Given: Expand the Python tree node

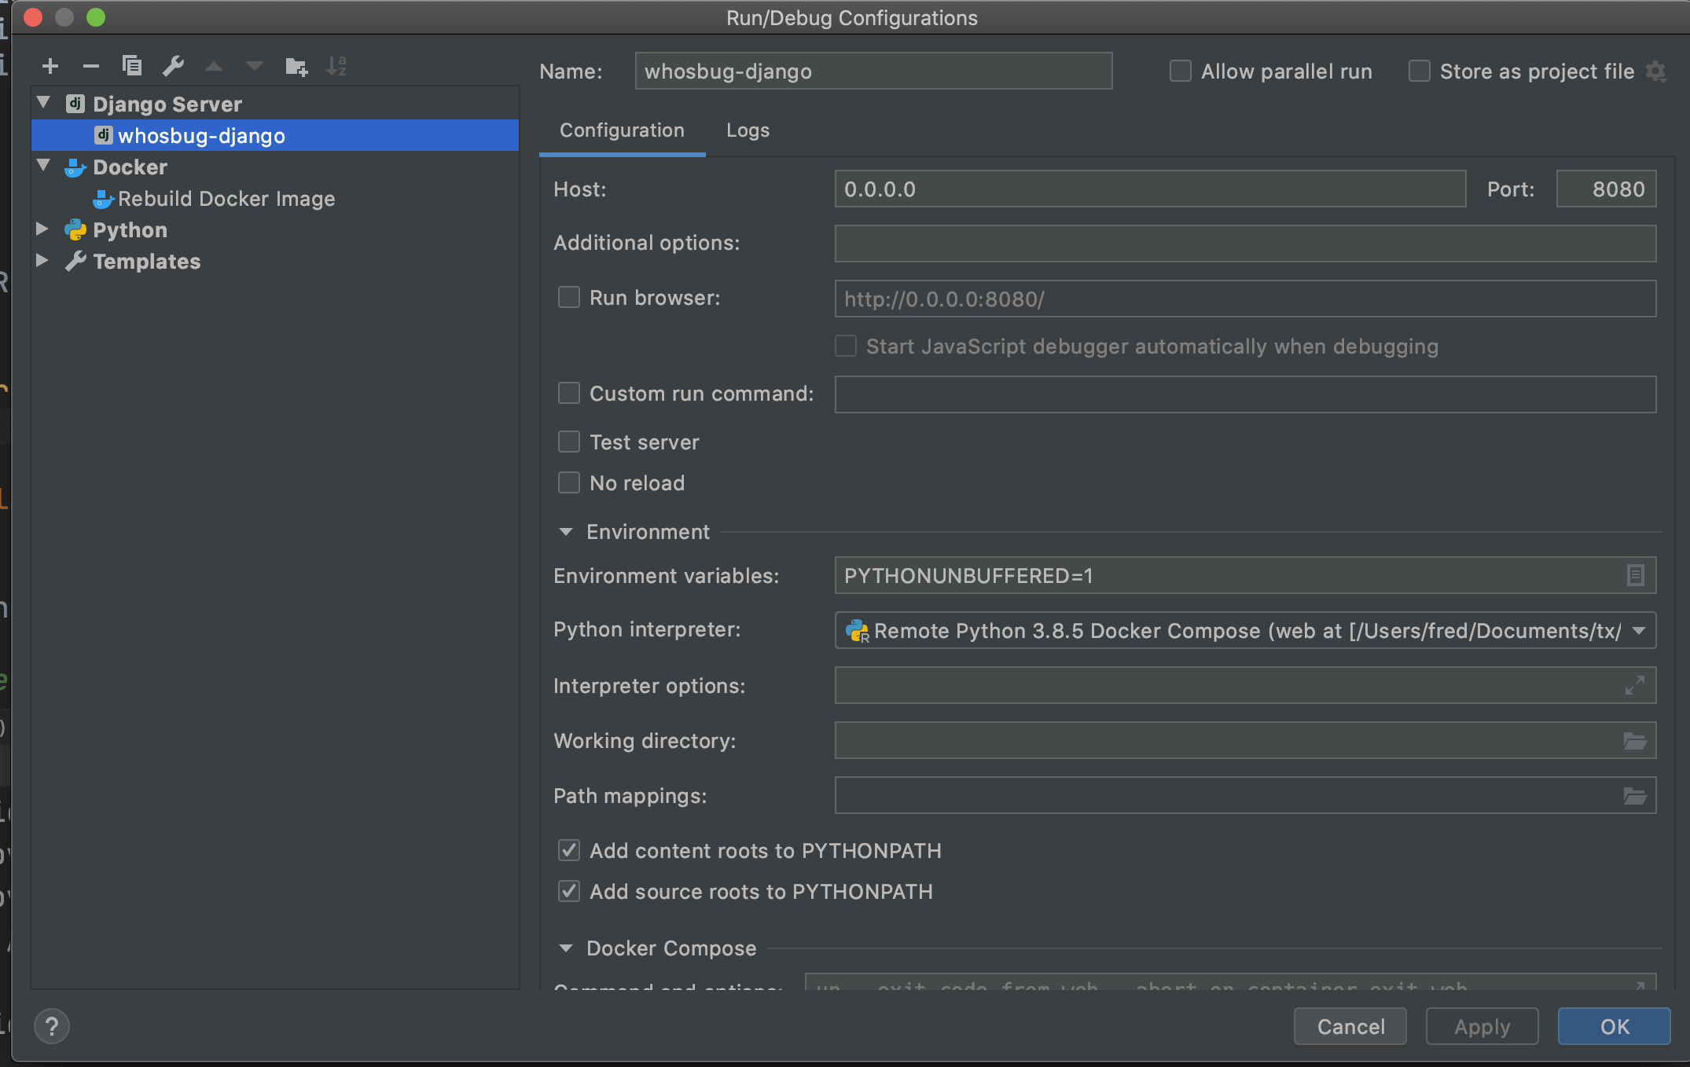Looking at the screenshot, I should [42, 229].
